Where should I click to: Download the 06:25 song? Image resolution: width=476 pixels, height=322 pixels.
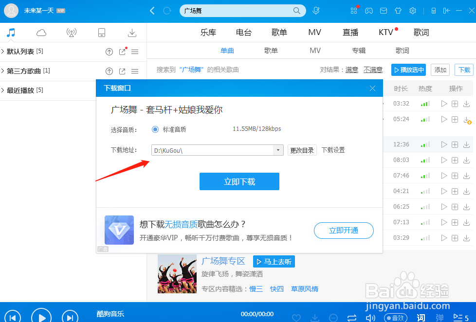point(467,207)
